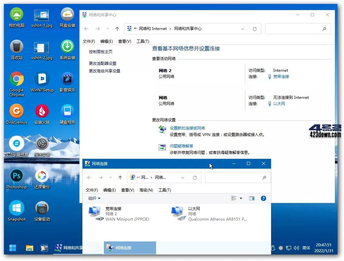344x261 pixels.
Task: Open DiskGenius from the desktop
Action: tap(16, 111)
